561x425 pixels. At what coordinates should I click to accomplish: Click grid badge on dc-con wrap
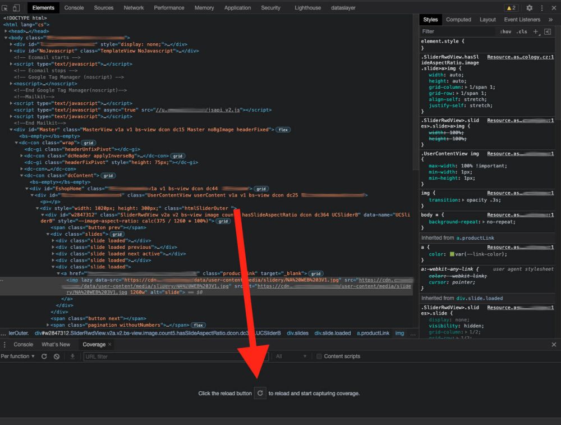point(89,143)
